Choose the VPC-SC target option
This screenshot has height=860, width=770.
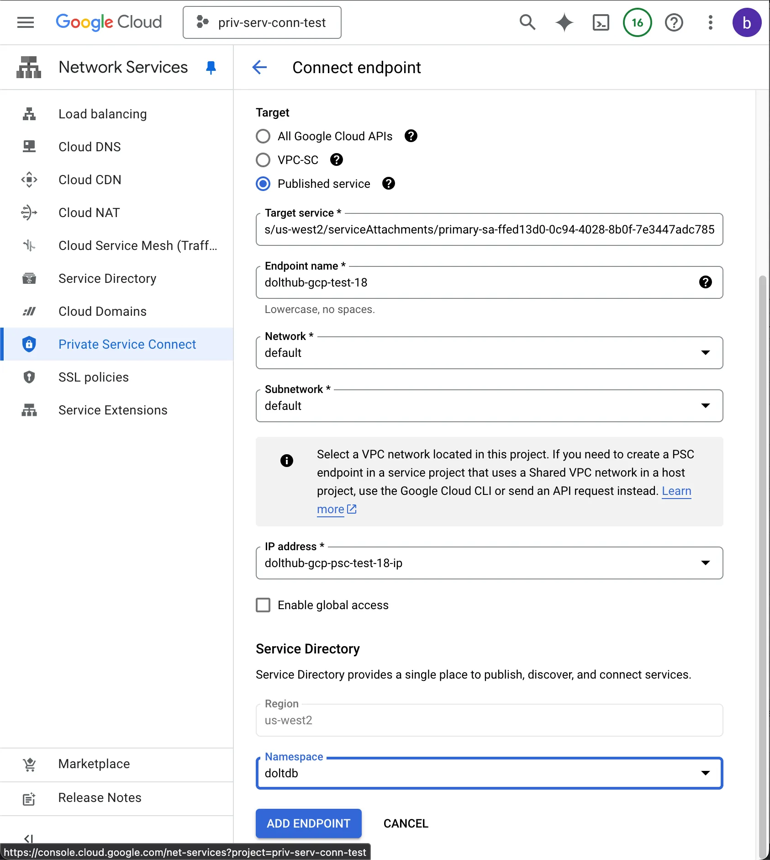[x=263, y=160]
